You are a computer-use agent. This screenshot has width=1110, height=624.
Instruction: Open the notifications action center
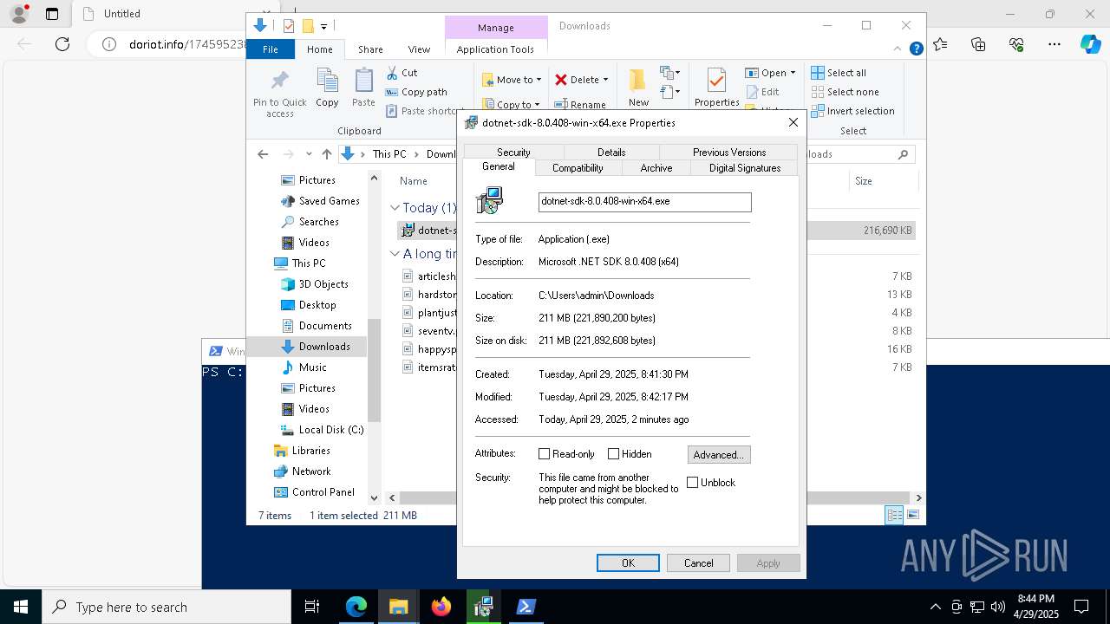1081,607
